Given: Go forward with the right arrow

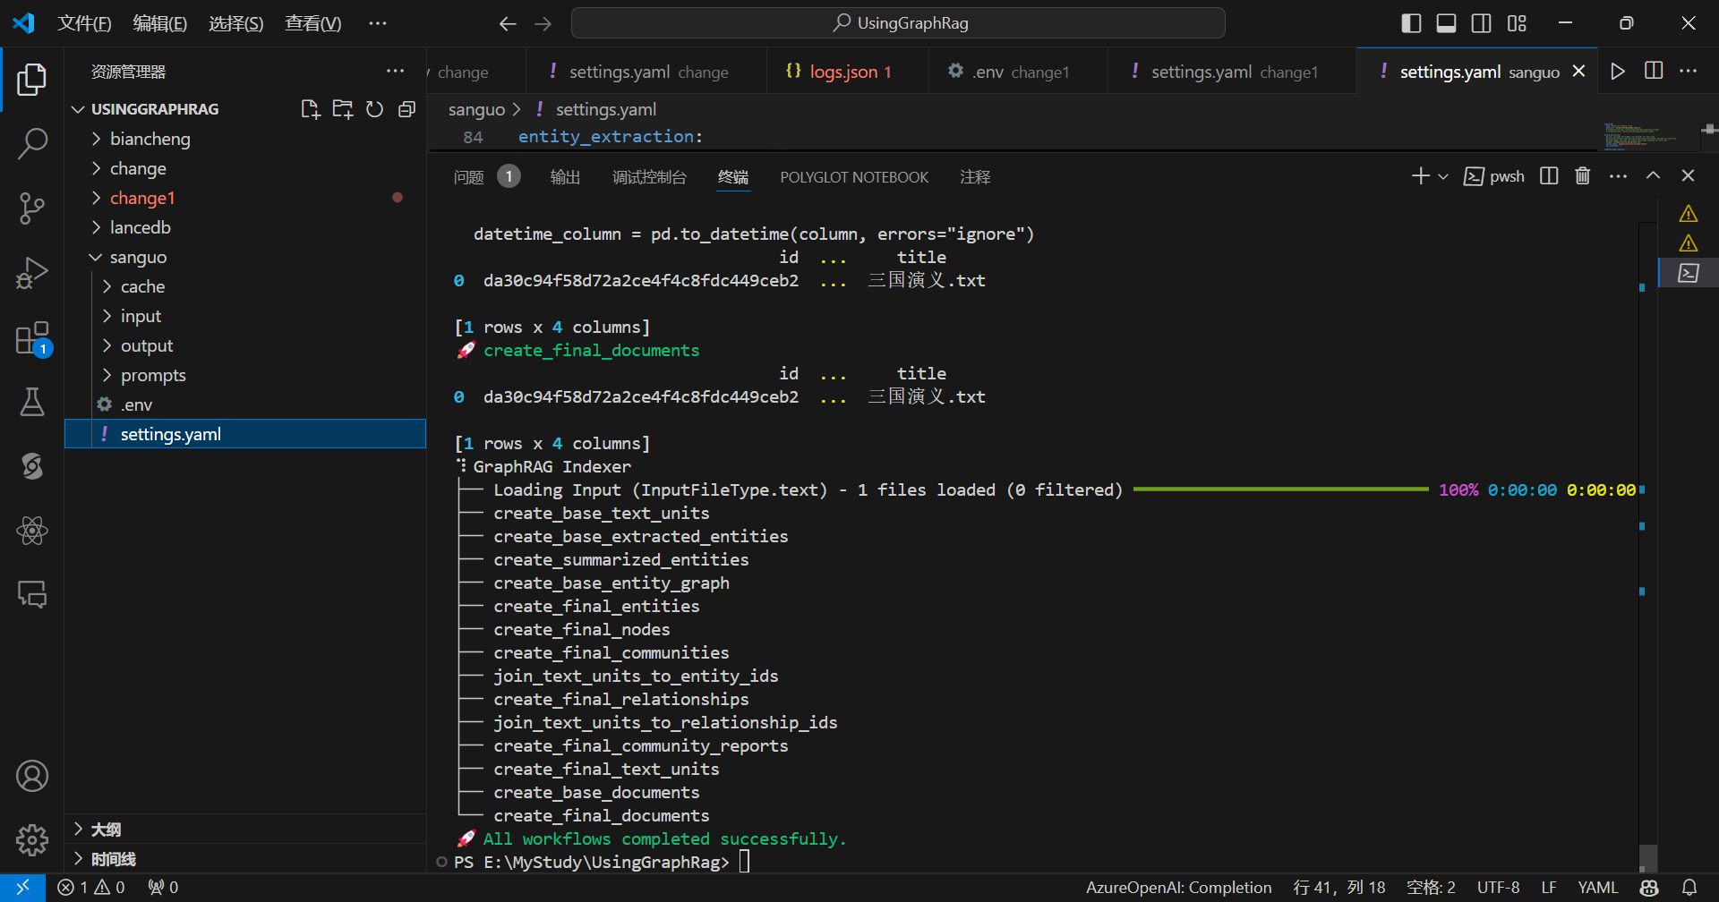Looking at the screenshot, I should [543, 23].
